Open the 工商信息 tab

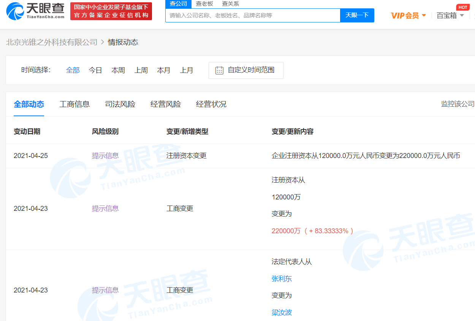click(x=74, y=104)
